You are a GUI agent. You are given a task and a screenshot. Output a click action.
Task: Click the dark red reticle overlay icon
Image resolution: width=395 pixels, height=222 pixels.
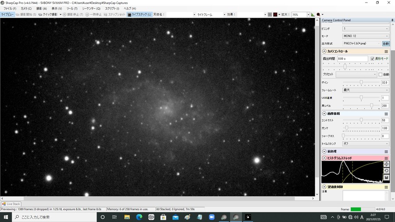[275, 14]
